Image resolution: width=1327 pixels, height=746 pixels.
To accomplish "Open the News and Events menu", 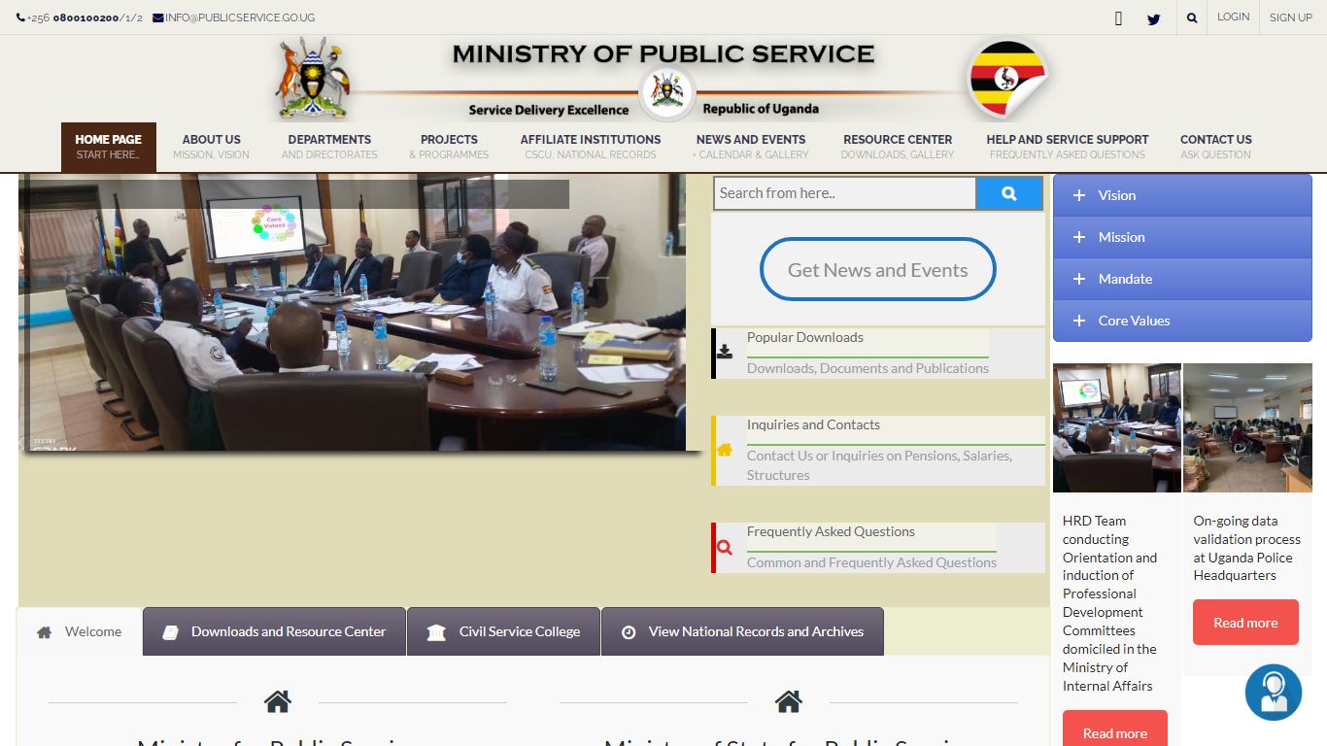I will coord(751,147).
